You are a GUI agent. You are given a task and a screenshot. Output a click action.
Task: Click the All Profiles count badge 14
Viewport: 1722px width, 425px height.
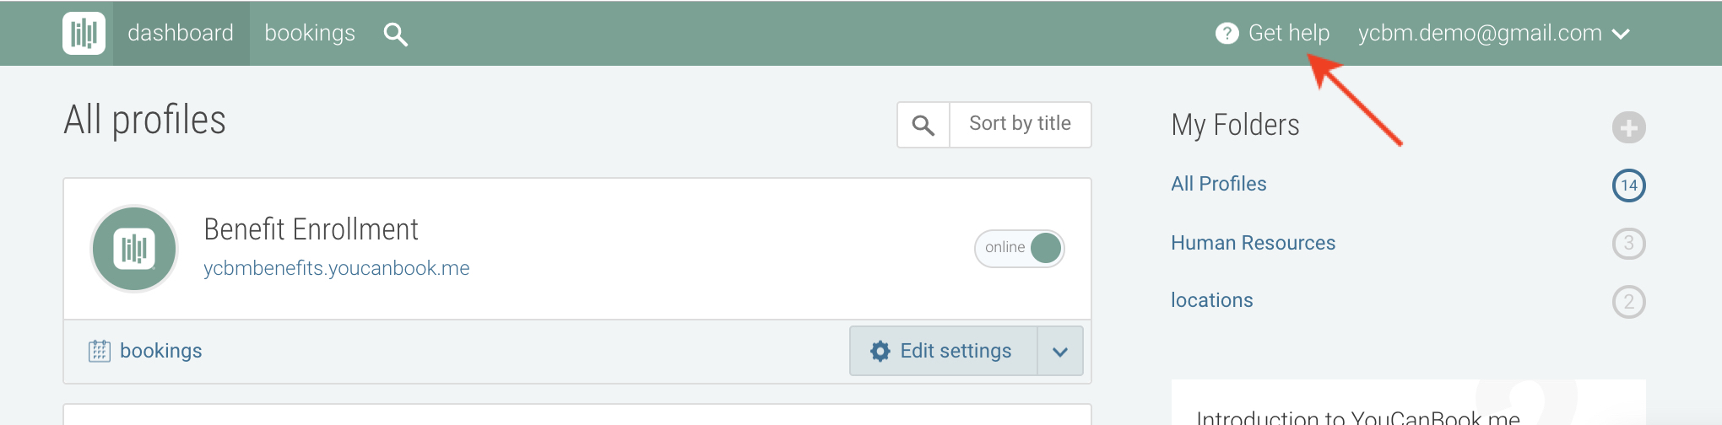pos(1628,186)
